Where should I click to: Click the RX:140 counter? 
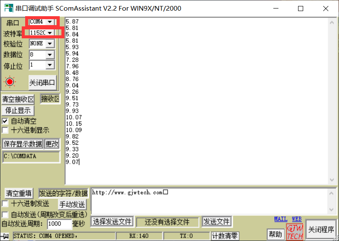139,236
